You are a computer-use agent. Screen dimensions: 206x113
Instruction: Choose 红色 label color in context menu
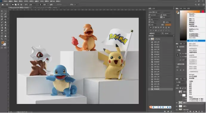(x=190, y=83)
